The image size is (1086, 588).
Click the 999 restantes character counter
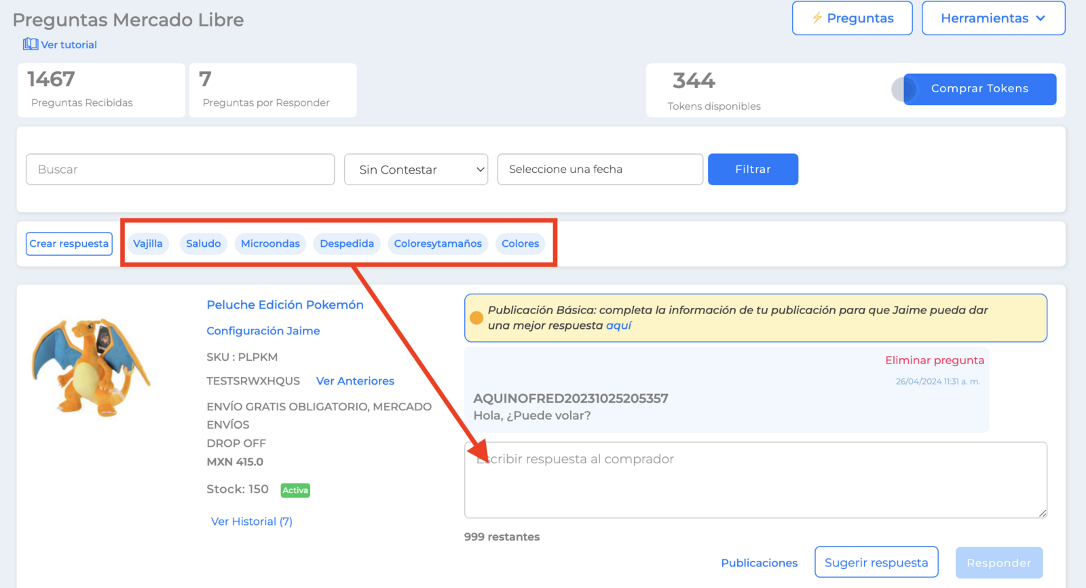tap(502, 537)
